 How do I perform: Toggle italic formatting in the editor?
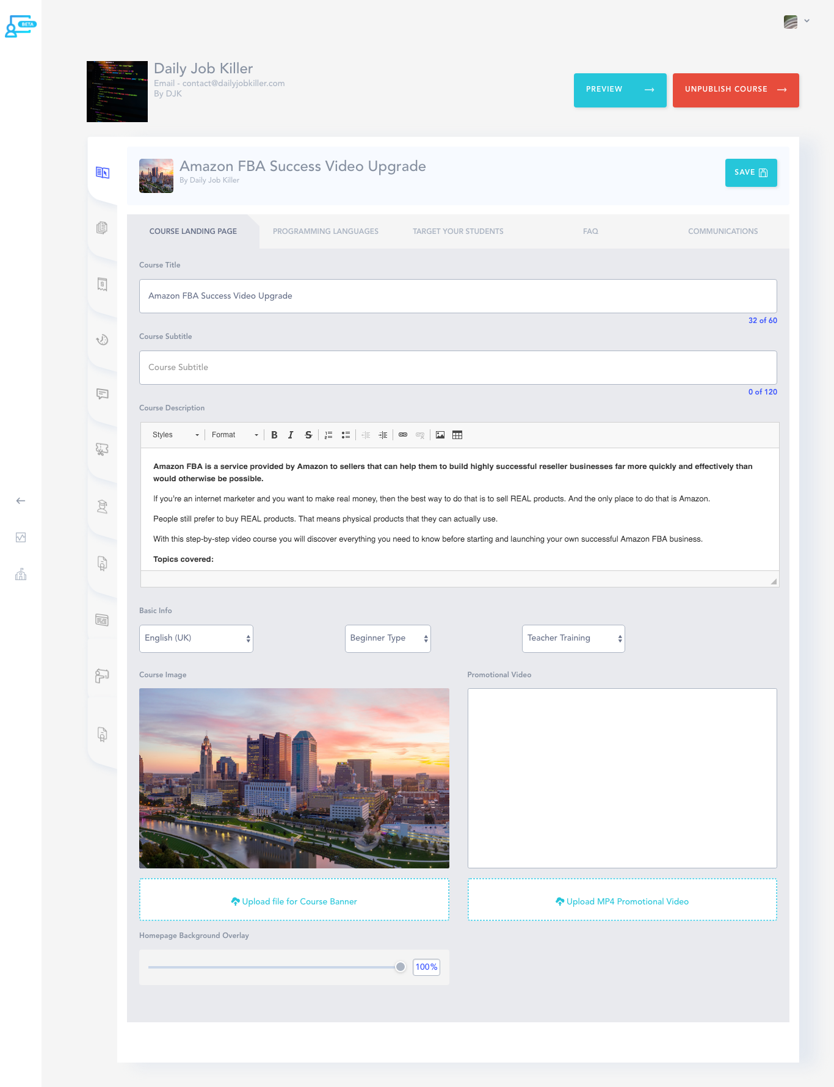pyautogui.click(x=291, y=435)
